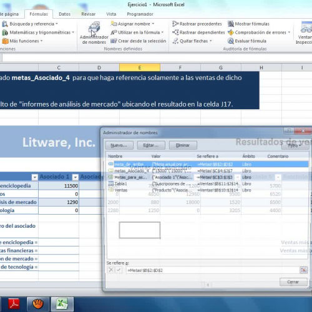Screen dimensions: 312x312
Task: Switch to Datos tab
Action: click(64, 14)
